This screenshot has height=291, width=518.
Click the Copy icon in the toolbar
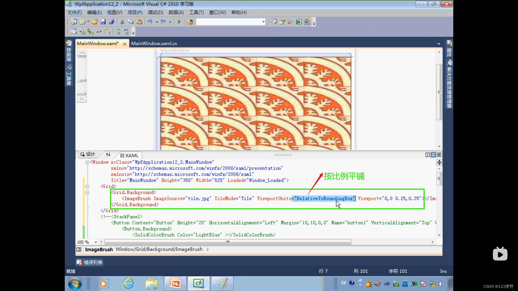tap(131, 22)
